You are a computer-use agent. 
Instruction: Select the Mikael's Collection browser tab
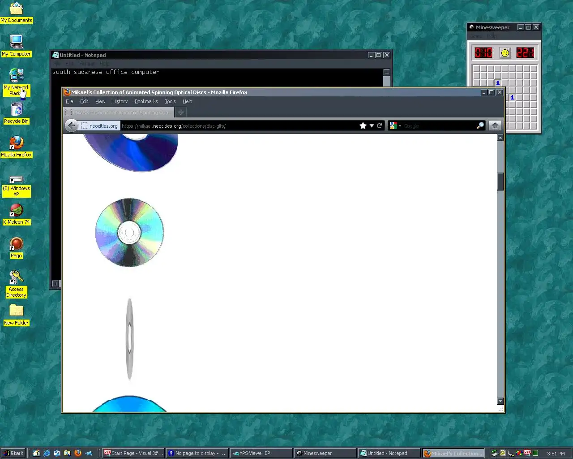[x=119, y=112]
